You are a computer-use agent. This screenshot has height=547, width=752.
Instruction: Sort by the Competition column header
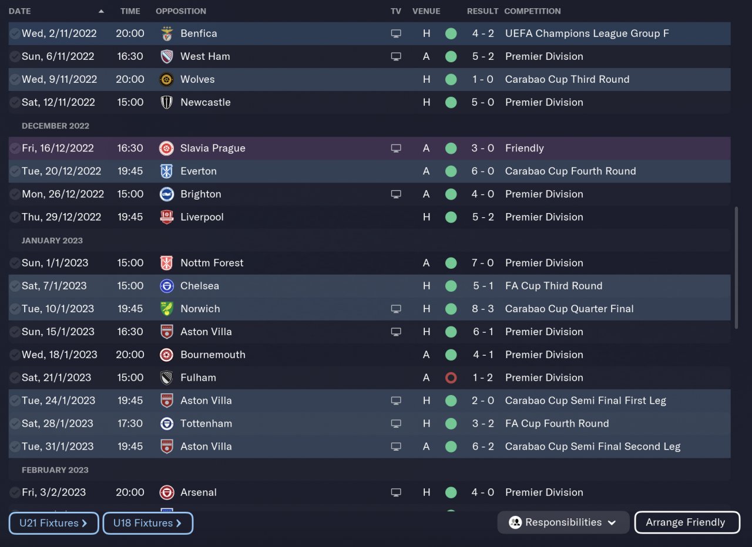pos(532,11)
